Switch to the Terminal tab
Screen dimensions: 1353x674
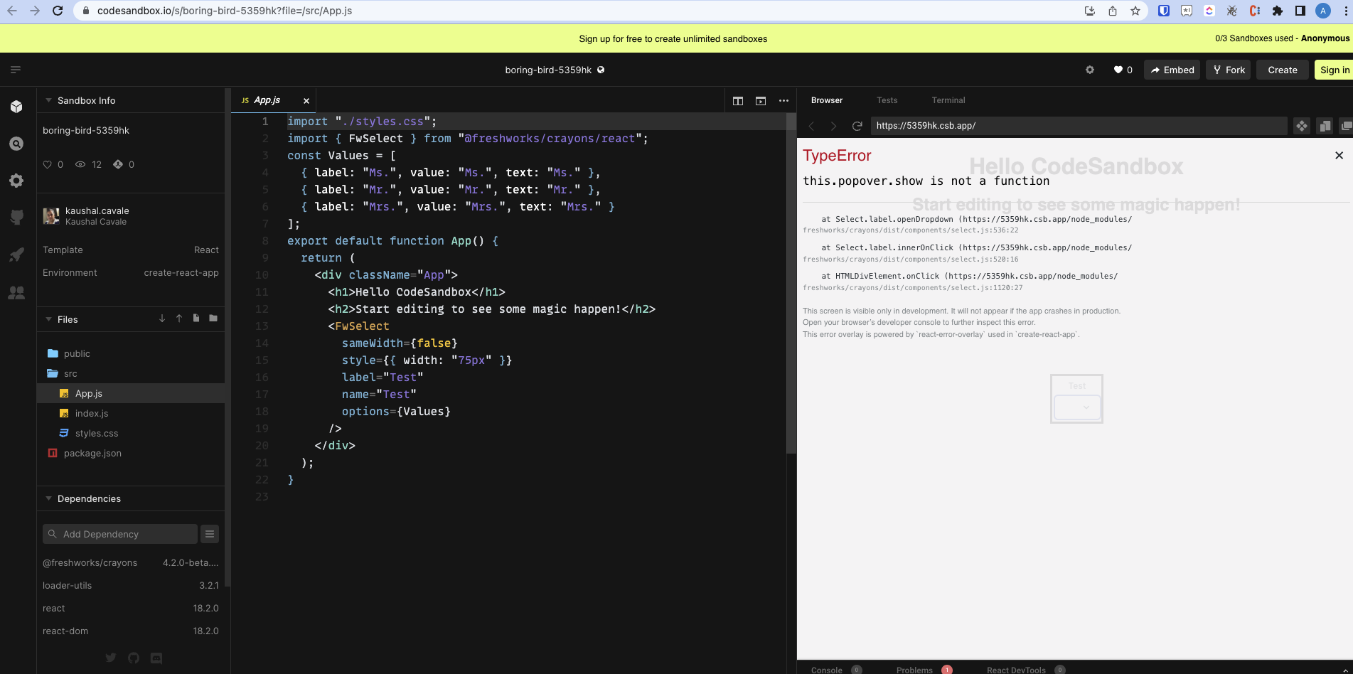click(x=948, y=100)
